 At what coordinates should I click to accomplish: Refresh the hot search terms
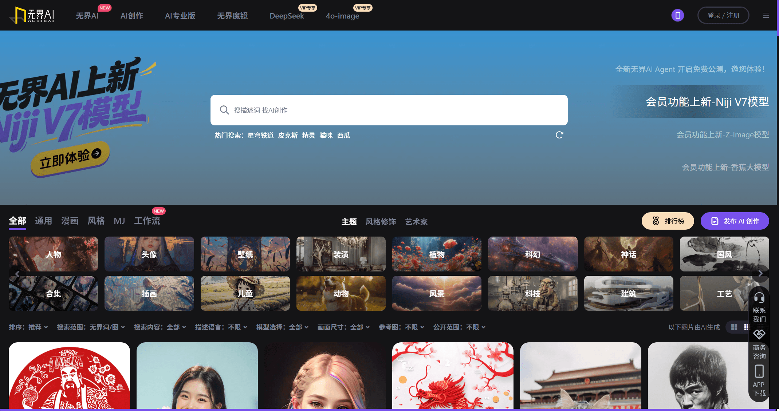pos(559,135)
